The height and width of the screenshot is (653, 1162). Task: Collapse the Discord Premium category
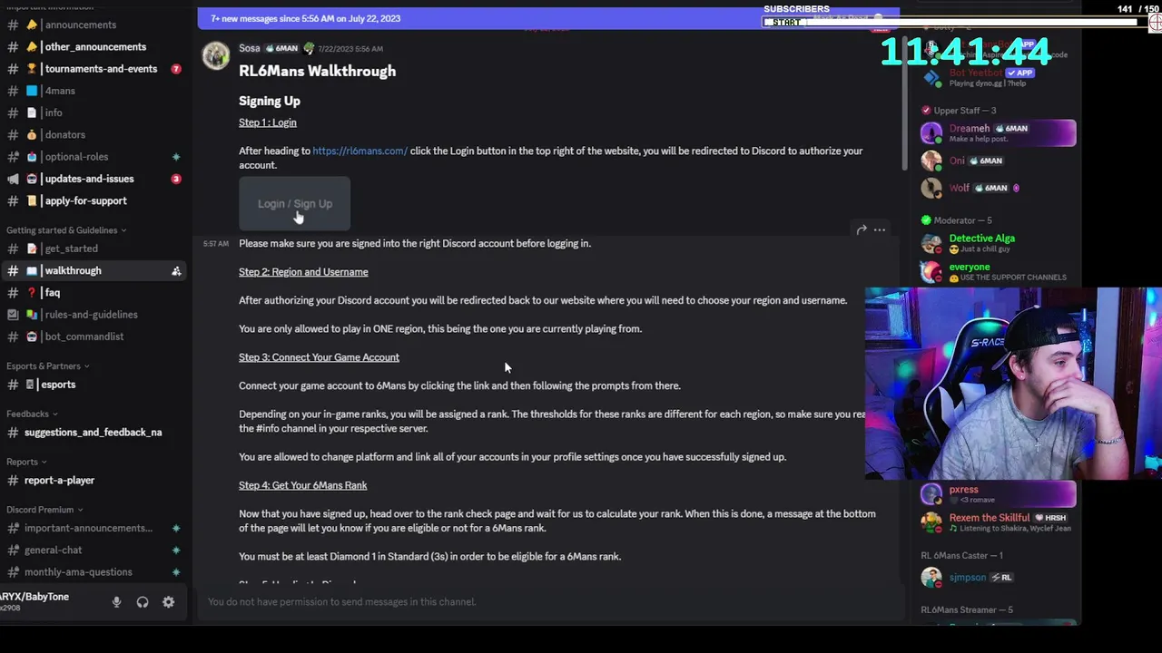pyautogui.click(x=44, y=510)
